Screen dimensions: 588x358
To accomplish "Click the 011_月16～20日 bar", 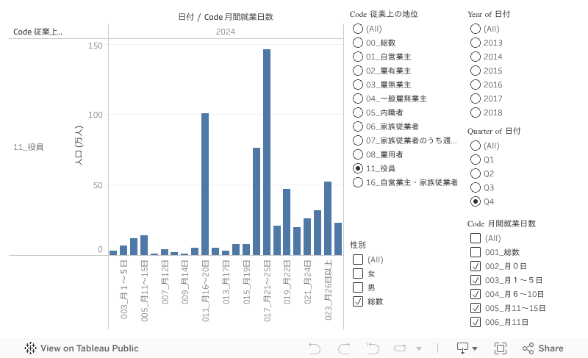I will (205, 184).
